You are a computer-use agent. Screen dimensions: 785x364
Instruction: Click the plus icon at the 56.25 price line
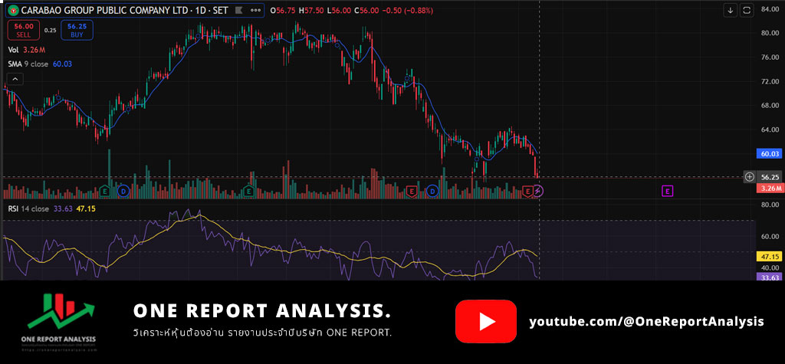click(x=749, y=177)
